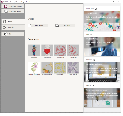The width and height of the screenshot is (123, 116).
Task: Click the stacked folders Embroidery Library icon
Action: click(x=6, y=11)
